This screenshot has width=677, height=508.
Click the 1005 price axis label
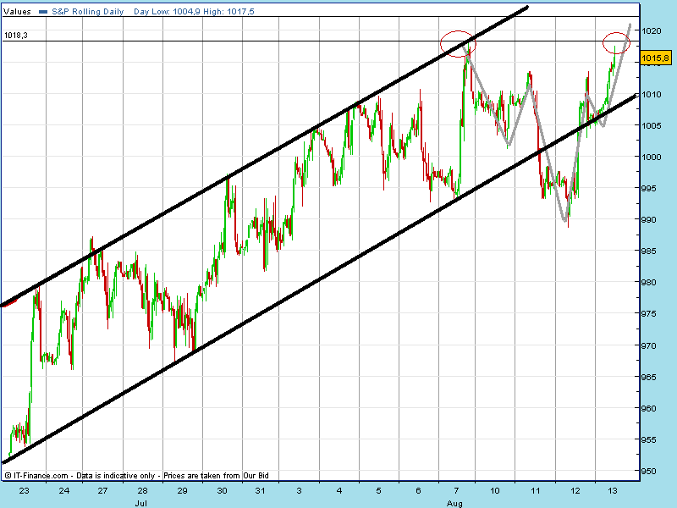point(652,125)
